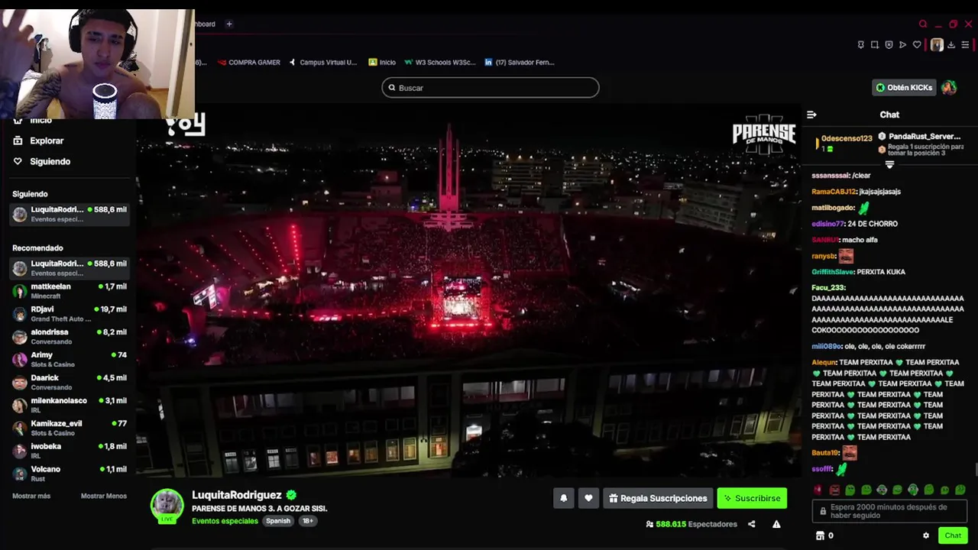Open the Obtén KICKs button
This screenshot has height=550, width=978.
click(904, 88)
